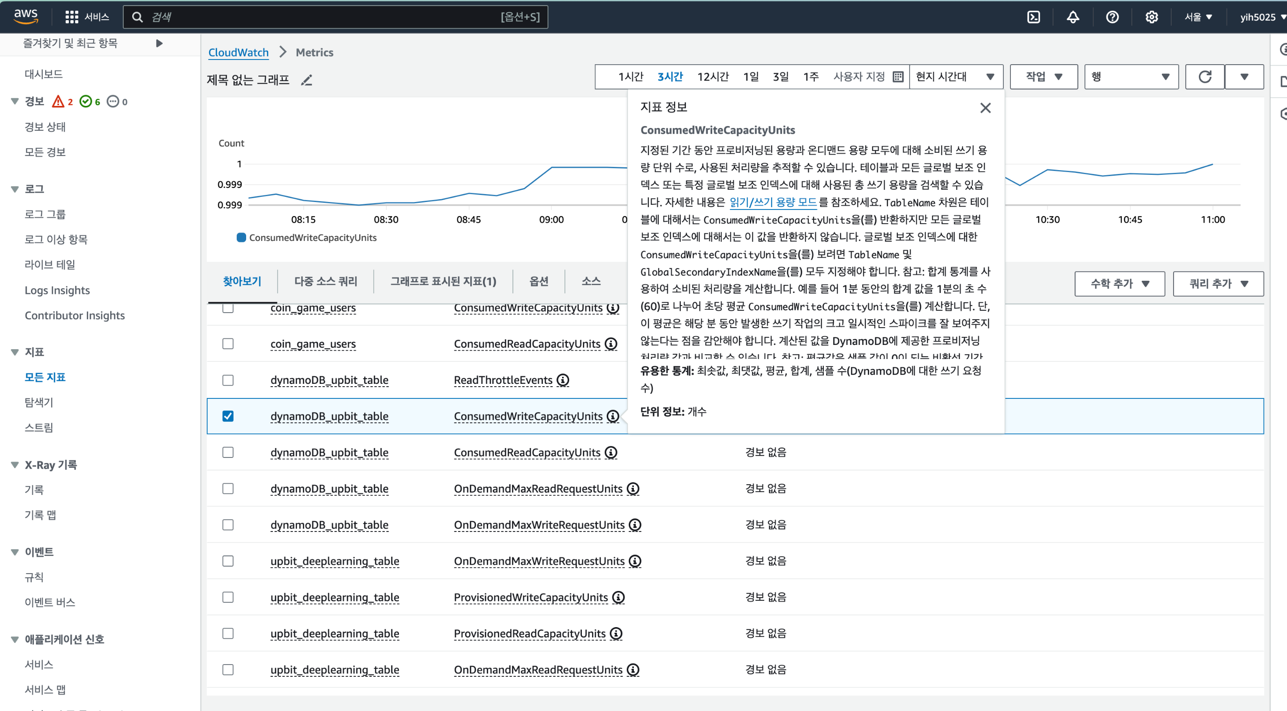Open the settings gear icon in header
This screenshot has width=1287, height=711.
(x=1152, y=17)
